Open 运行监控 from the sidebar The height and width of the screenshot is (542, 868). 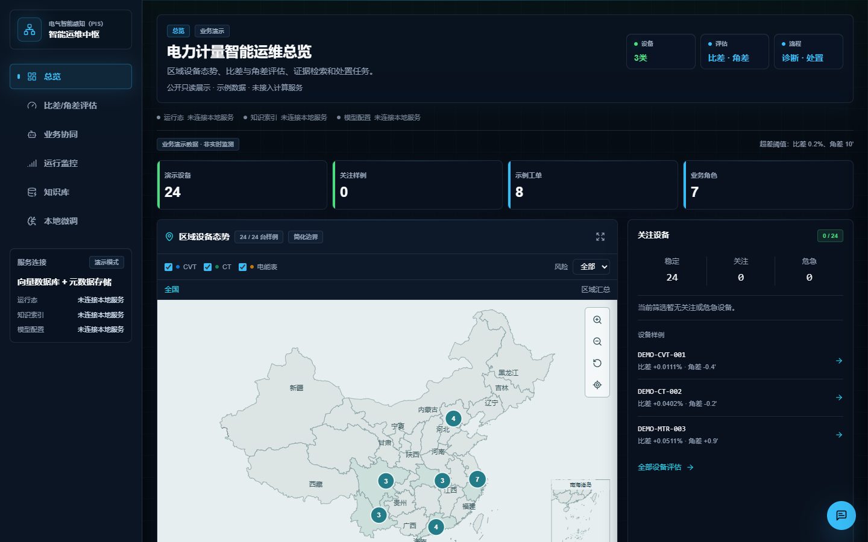click(71, 163)
